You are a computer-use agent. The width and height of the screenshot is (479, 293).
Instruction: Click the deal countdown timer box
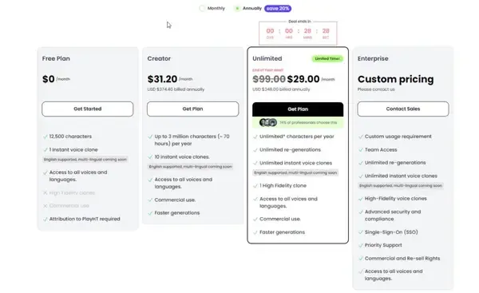click(x=298, y=33)
